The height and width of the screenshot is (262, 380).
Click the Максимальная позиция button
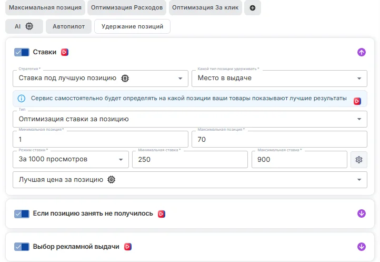(x=46, y=8)
